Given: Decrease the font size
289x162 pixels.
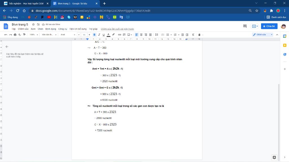Looking at the screenshot, I should [x=79, y=35].
